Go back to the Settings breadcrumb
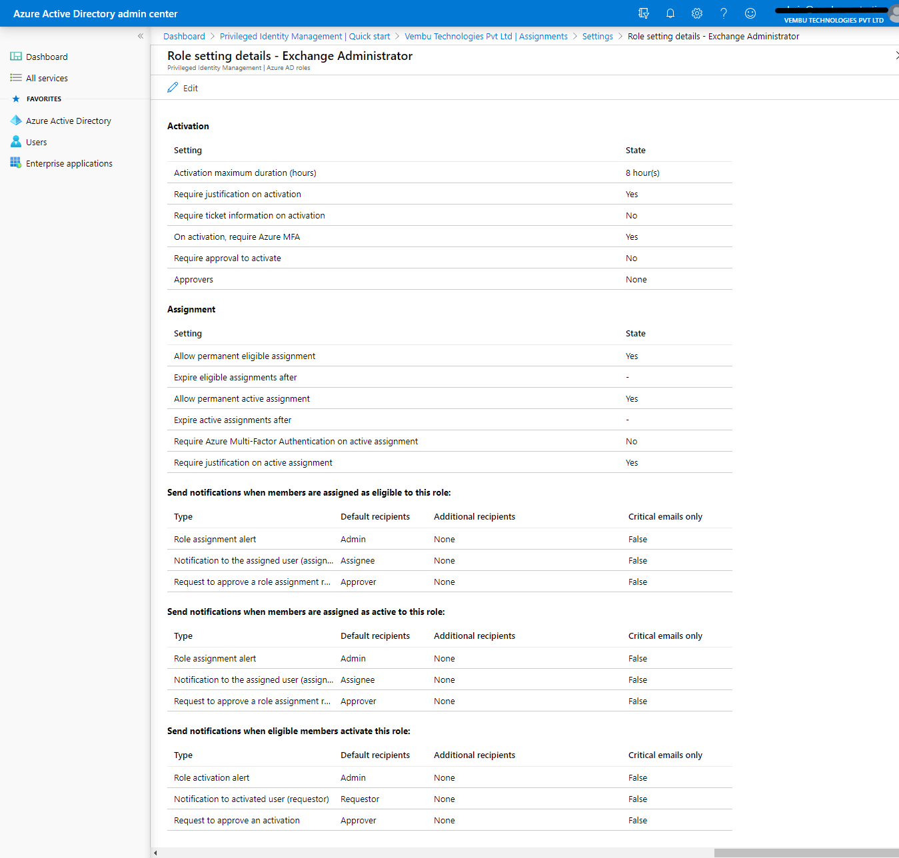The image size is (899, 858). click(597, 37)
